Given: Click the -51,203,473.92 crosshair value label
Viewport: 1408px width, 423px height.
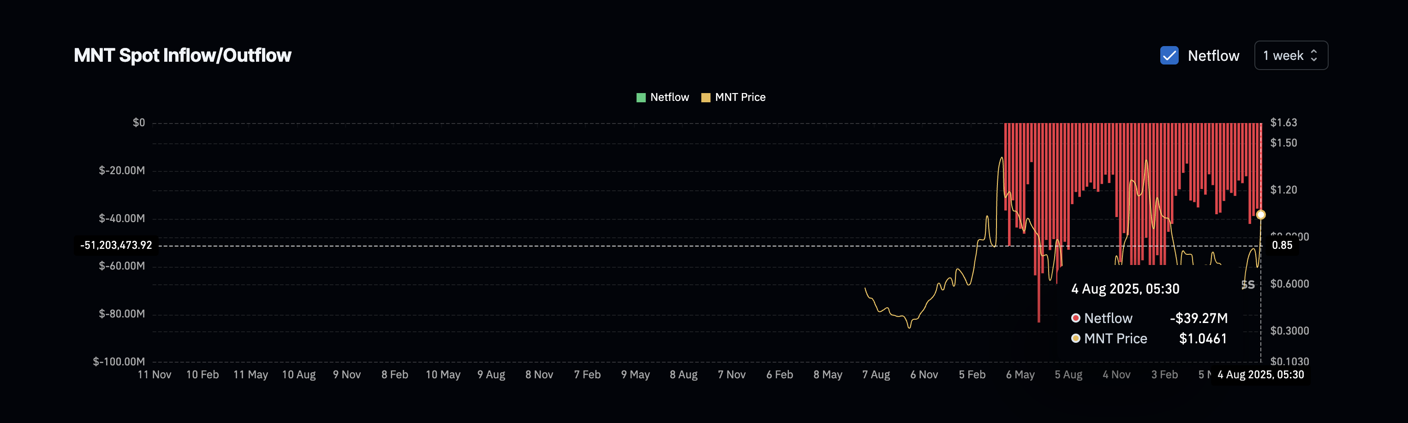Looking at the screenshot, I should coord(116,245).
